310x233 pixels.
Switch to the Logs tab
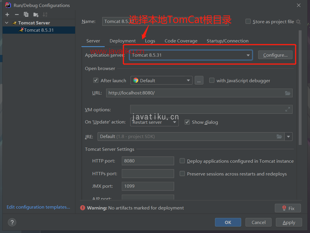150,41
